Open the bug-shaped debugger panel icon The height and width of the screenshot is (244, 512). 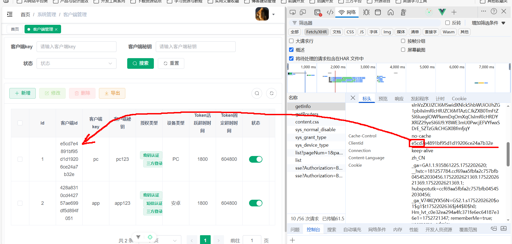pyautogui.click(x=366, y=12)
